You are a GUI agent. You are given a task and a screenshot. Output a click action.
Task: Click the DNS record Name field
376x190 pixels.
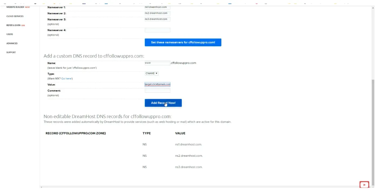[157, 63]
